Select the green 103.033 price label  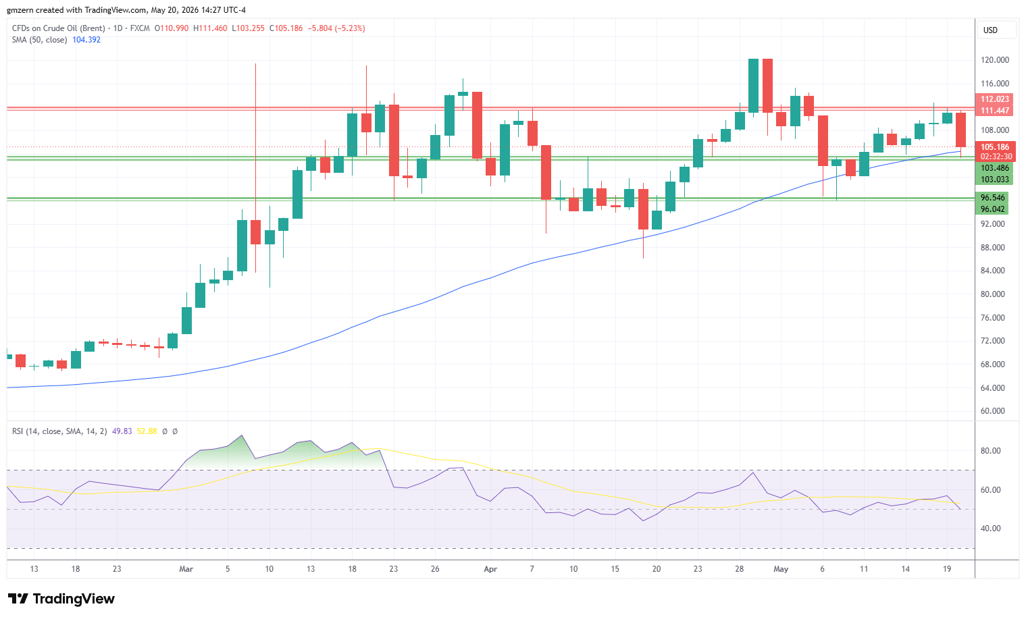point(995,180)
